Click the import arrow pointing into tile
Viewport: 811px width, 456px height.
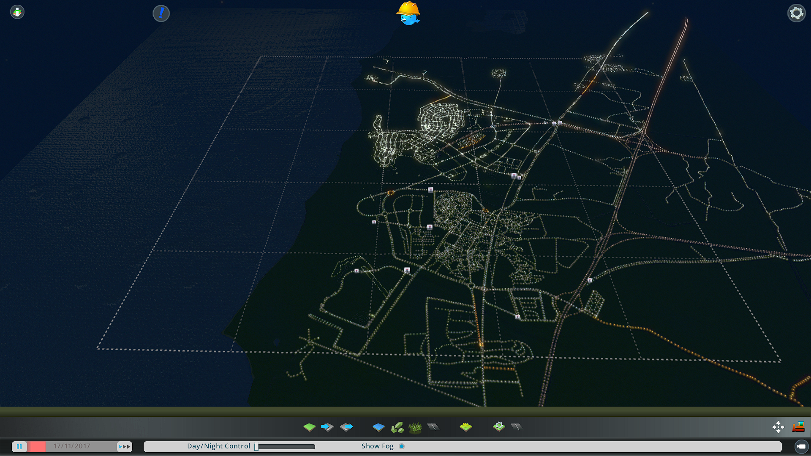(327, 427)
